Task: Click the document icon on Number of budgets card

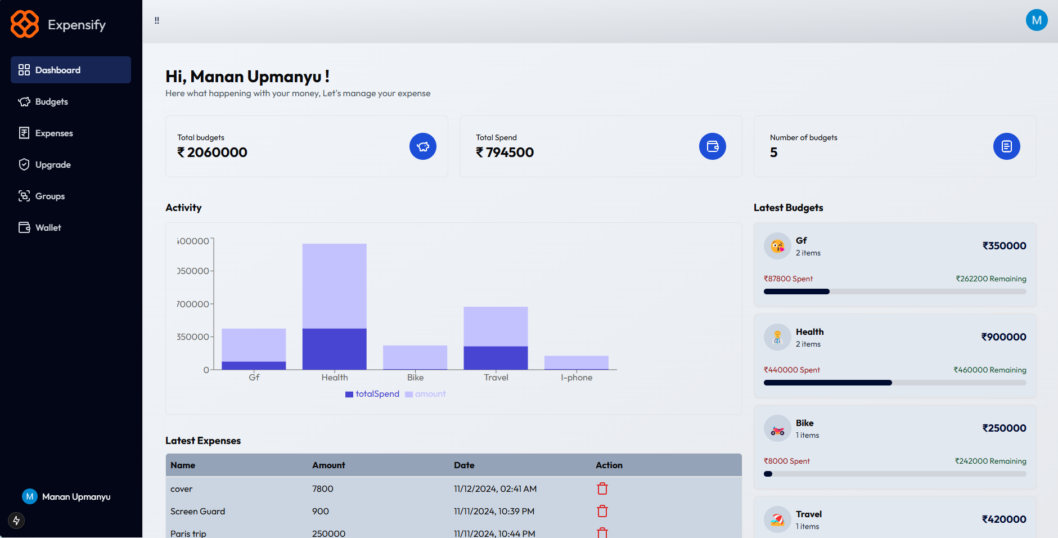Action: [1007, 146]
